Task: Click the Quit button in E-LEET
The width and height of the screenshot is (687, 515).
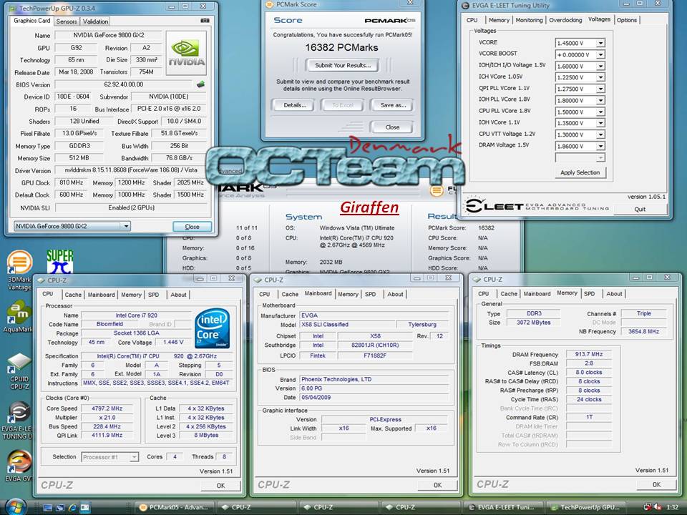Action: [640, 210]
